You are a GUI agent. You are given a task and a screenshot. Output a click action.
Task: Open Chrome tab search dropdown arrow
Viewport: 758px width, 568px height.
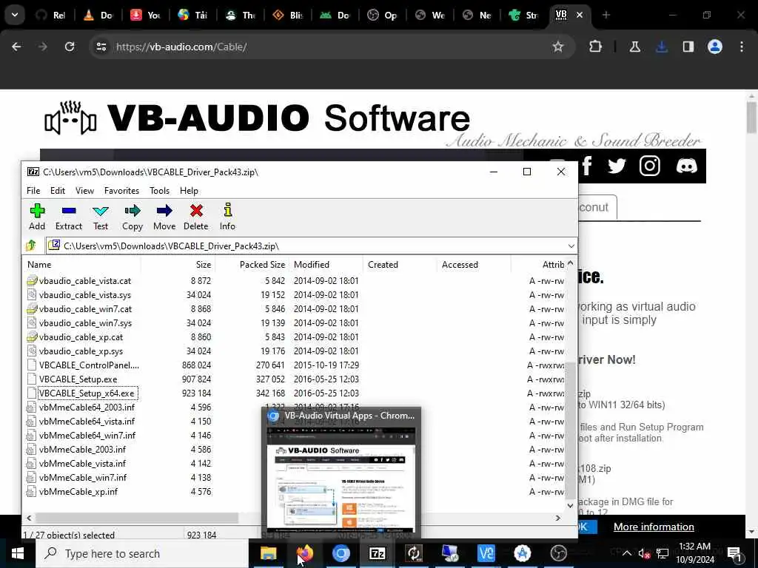15,15
